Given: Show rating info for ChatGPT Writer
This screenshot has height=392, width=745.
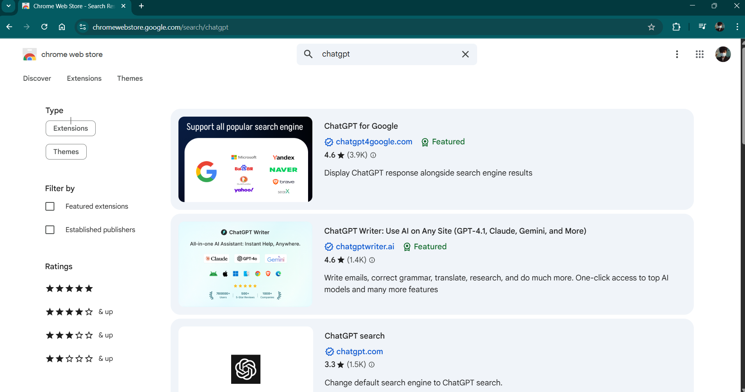Looking at the screenshot, I should [372, 260].
